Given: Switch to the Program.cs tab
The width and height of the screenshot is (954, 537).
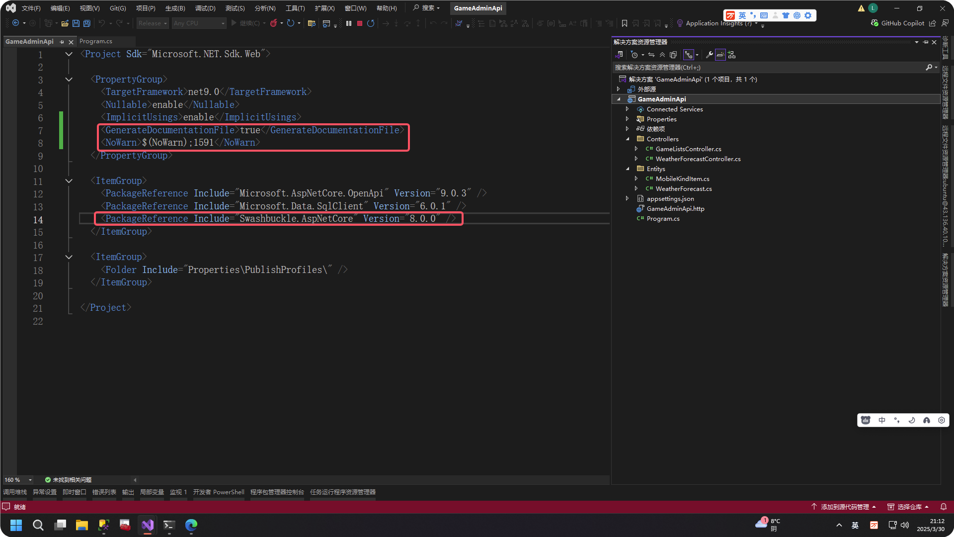Looking at the screenshot, I should tap(96, 41).
